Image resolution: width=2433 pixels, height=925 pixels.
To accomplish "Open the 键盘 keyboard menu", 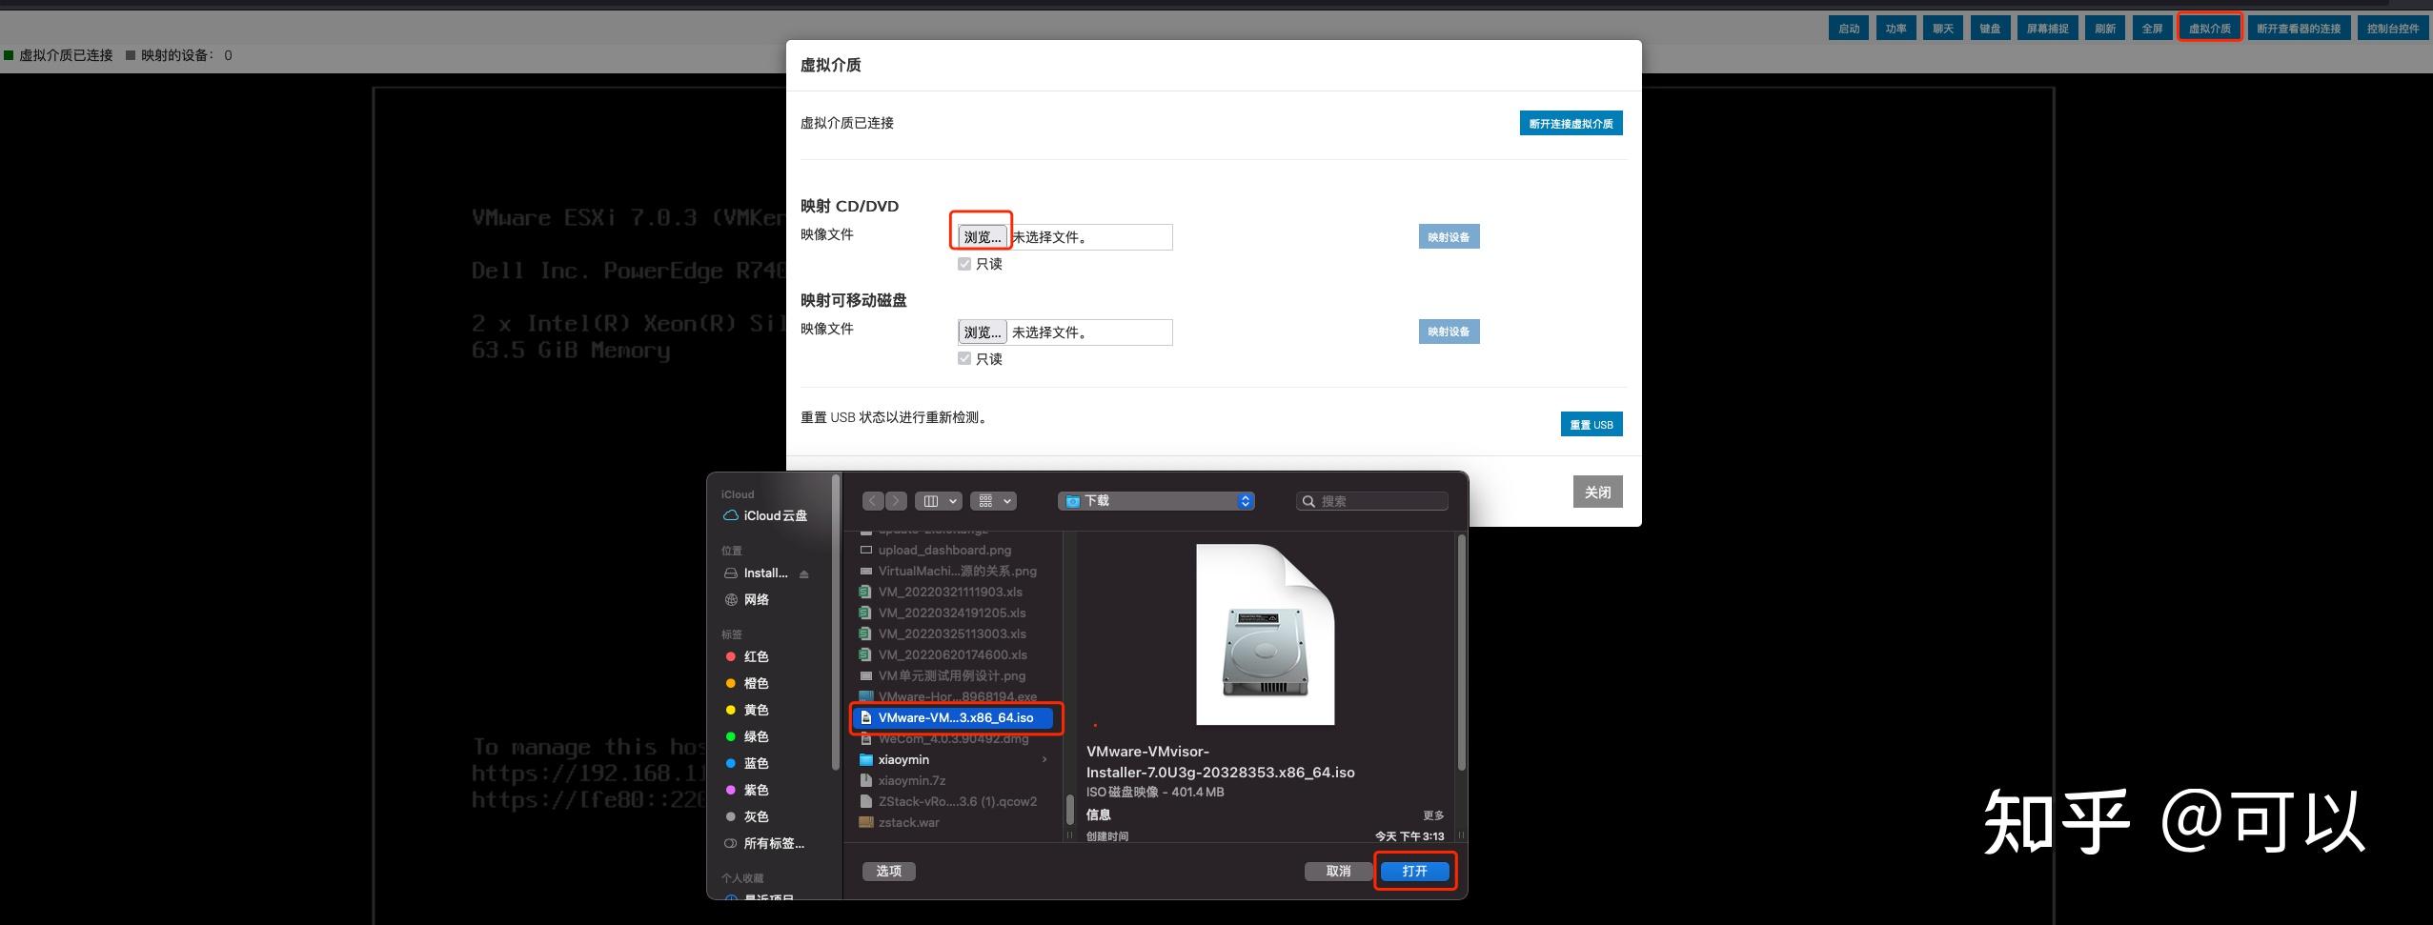I will [1990, 29].
